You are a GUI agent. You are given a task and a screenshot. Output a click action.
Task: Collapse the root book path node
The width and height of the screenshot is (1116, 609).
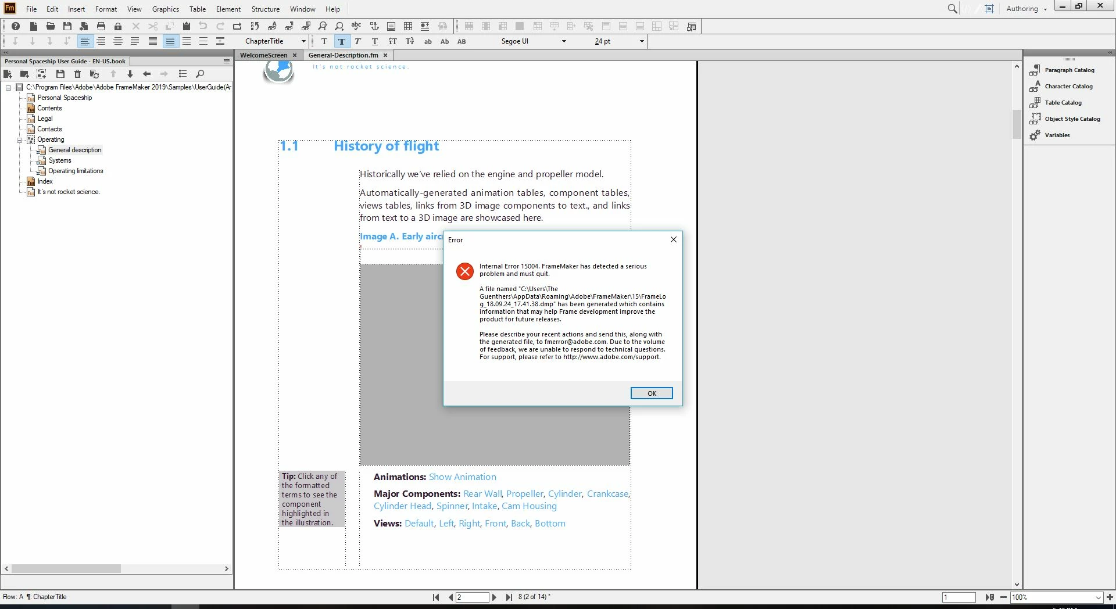pyautogui.click(x=9, y=88)
